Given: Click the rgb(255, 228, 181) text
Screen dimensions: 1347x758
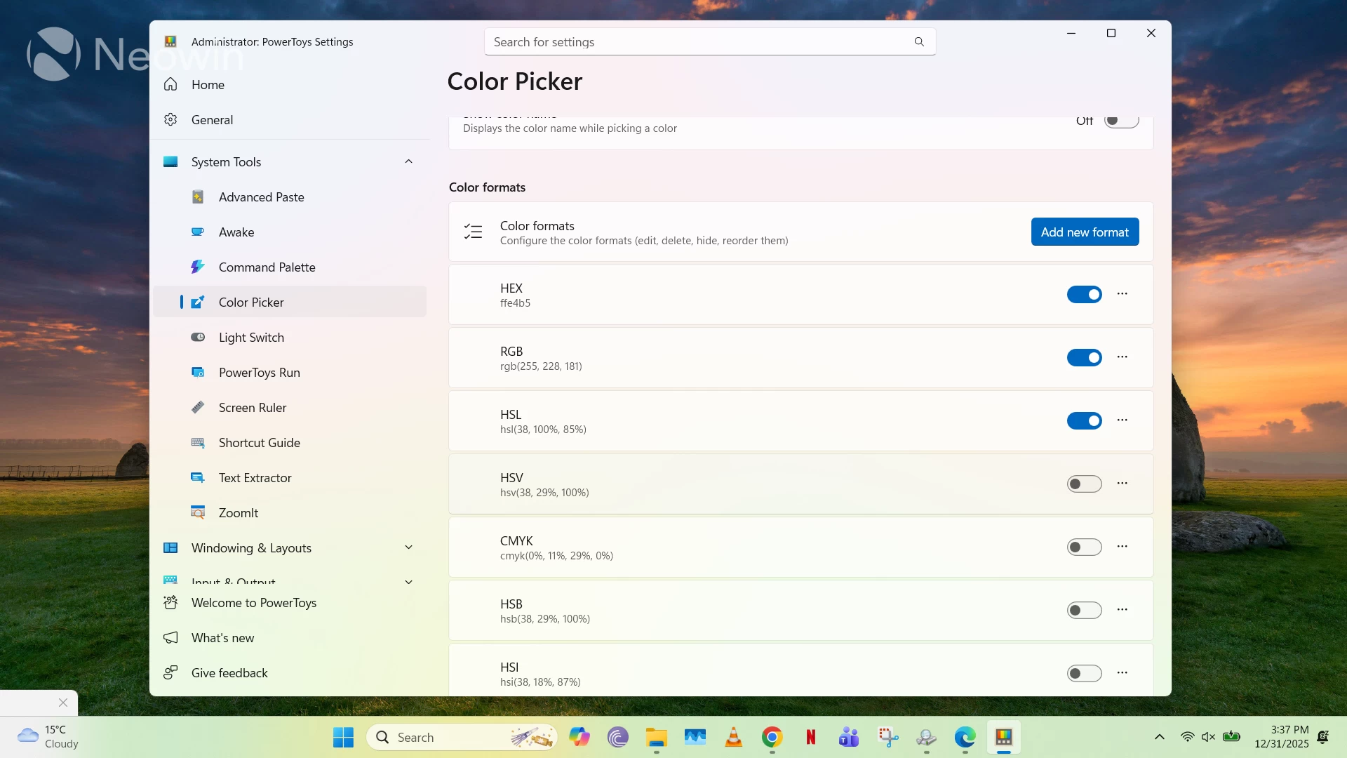Looking at the screenshot, I should point(541,366).
